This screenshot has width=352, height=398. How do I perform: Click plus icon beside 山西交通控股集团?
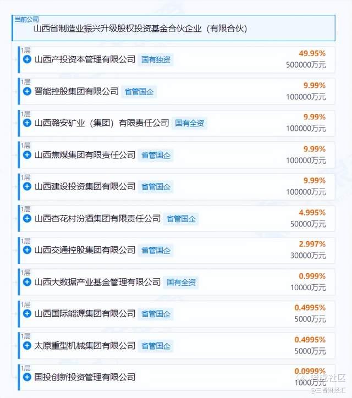(x=27, y=250)
